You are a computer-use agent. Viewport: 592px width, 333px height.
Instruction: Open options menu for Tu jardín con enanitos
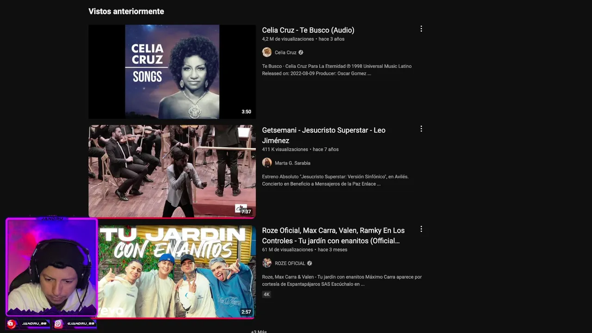pos(421,229)
